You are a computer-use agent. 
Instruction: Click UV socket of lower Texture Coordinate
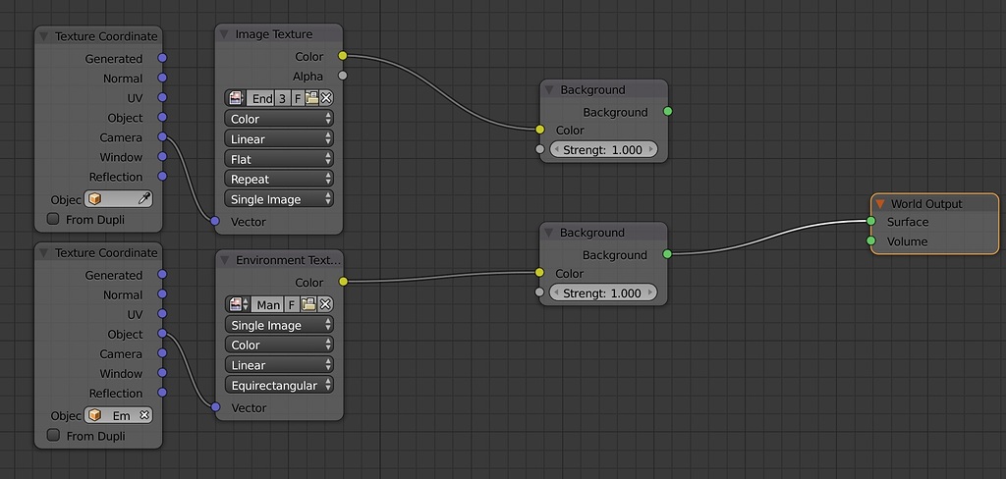162,314
